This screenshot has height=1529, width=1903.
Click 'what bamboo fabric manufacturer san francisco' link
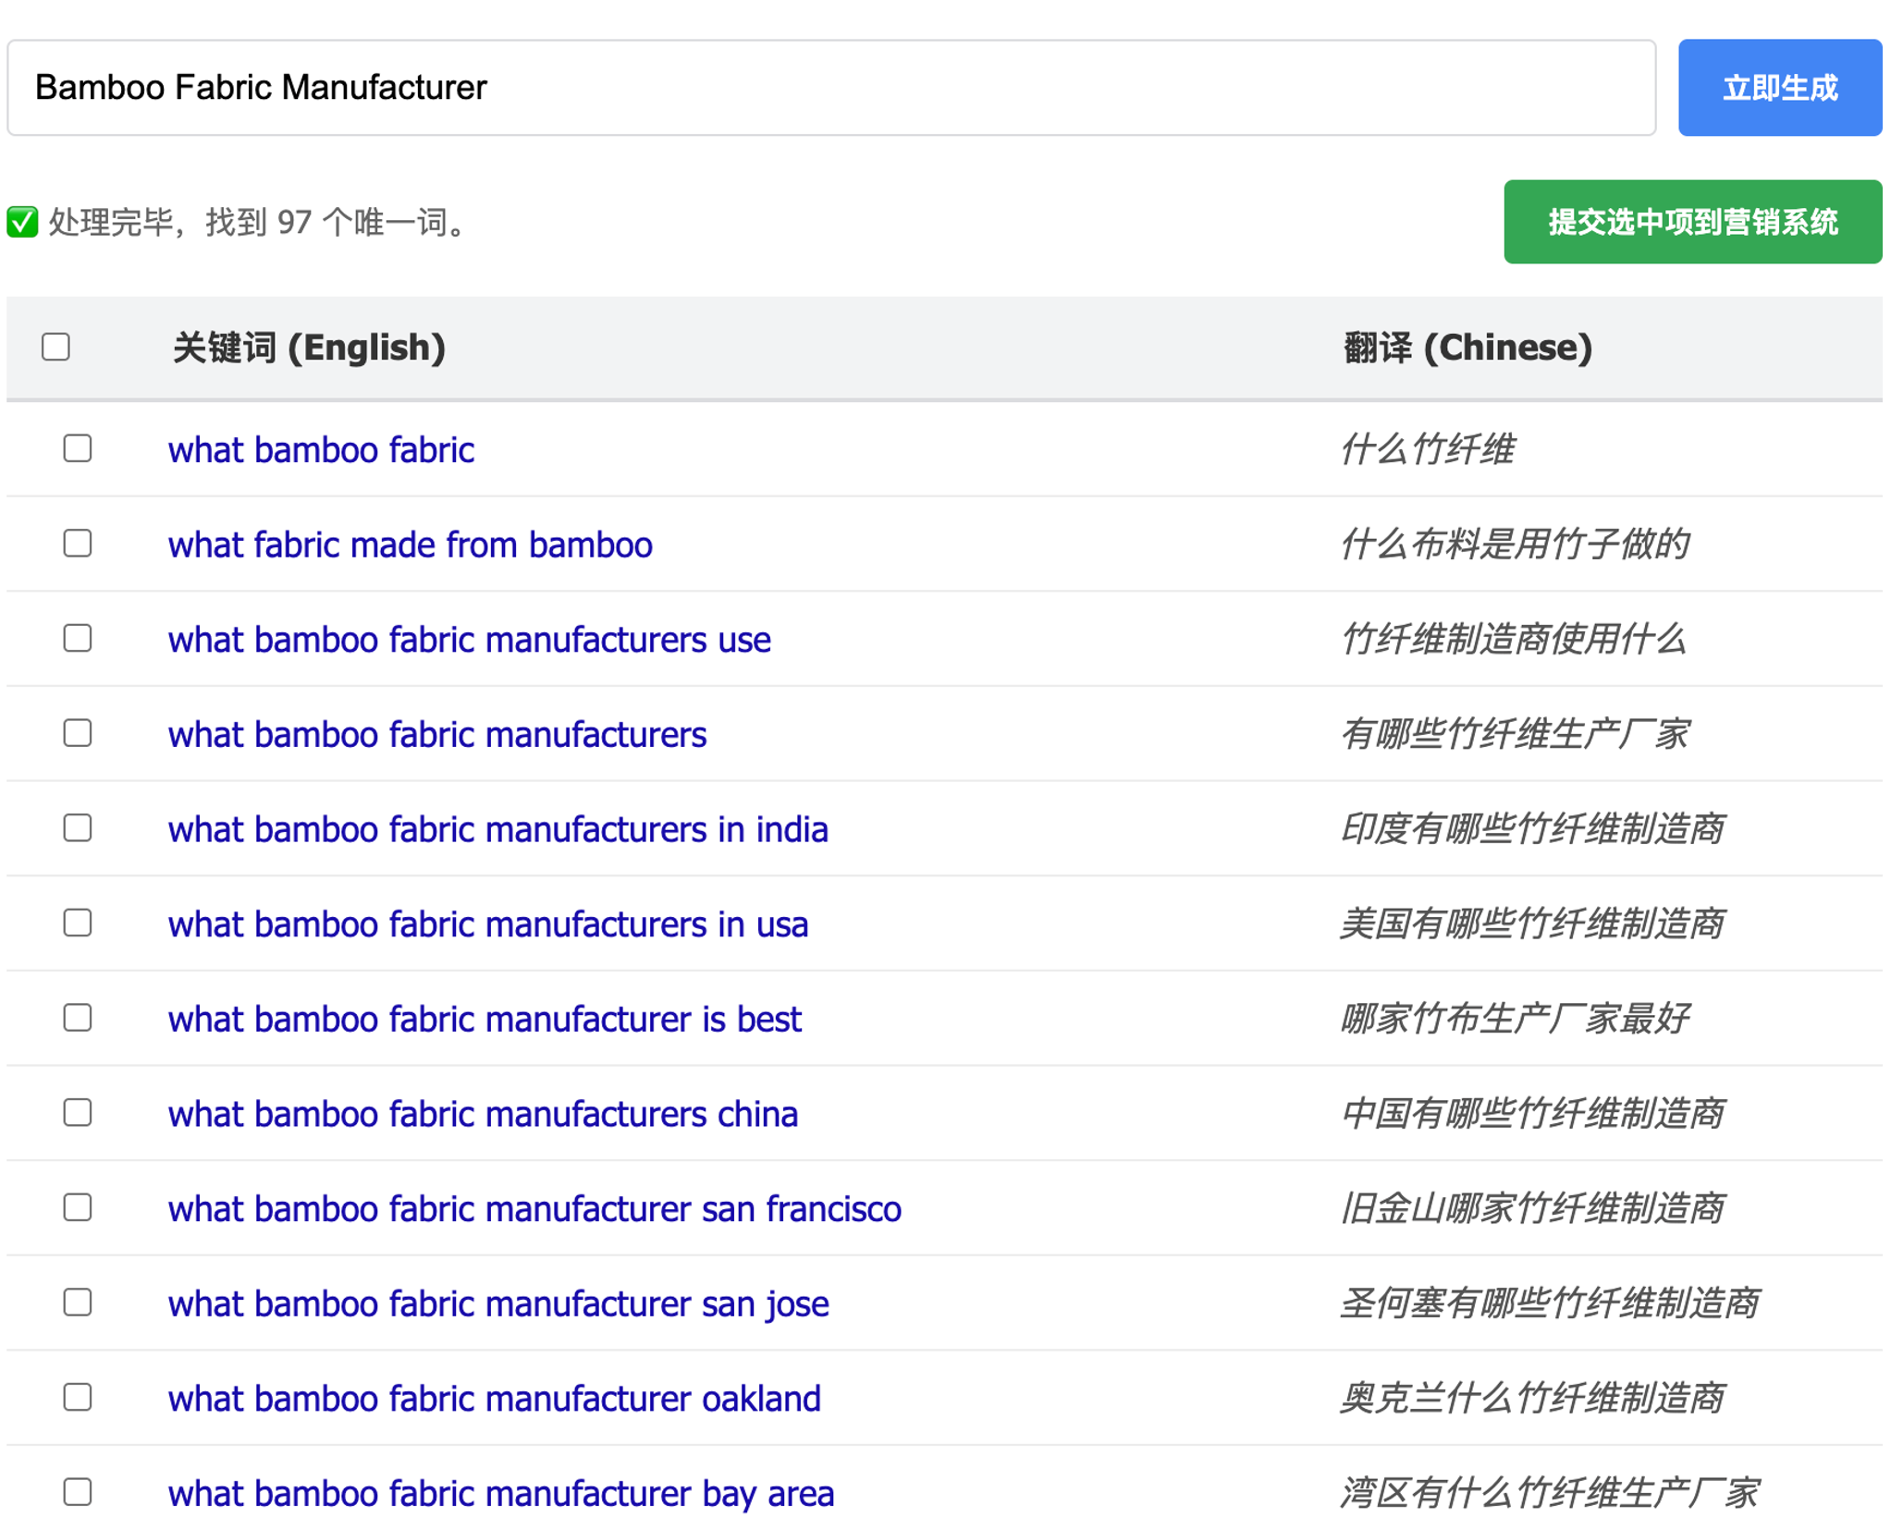pyautogui.click(x=534, y=1209)
